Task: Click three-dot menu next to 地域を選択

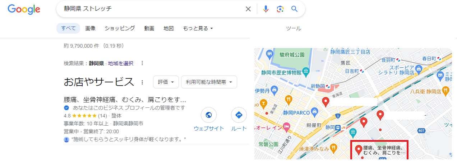Action: coord(142,63)
